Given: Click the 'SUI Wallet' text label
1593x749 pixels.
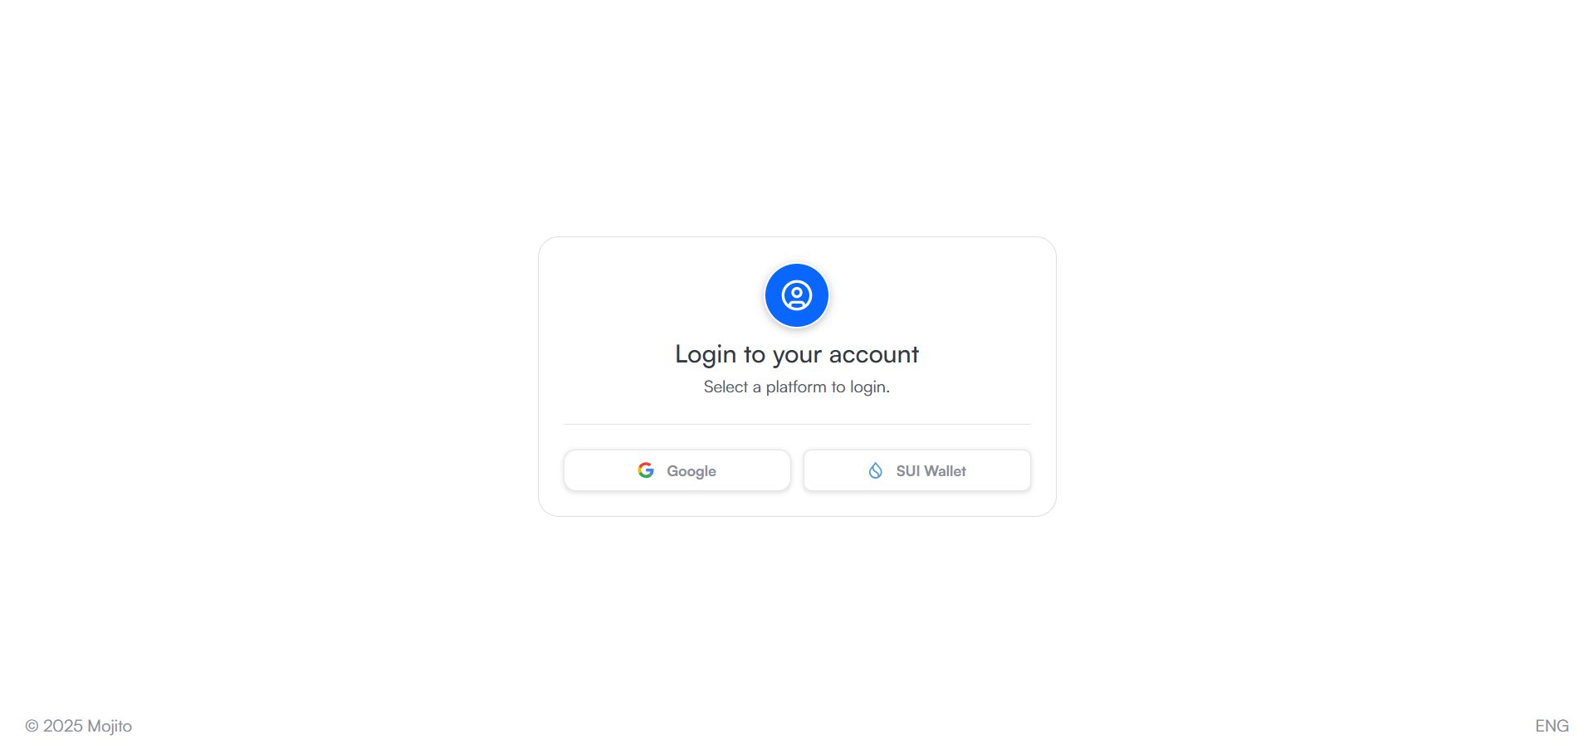Looking at the screenshot, I should click(x=931, y=470).
